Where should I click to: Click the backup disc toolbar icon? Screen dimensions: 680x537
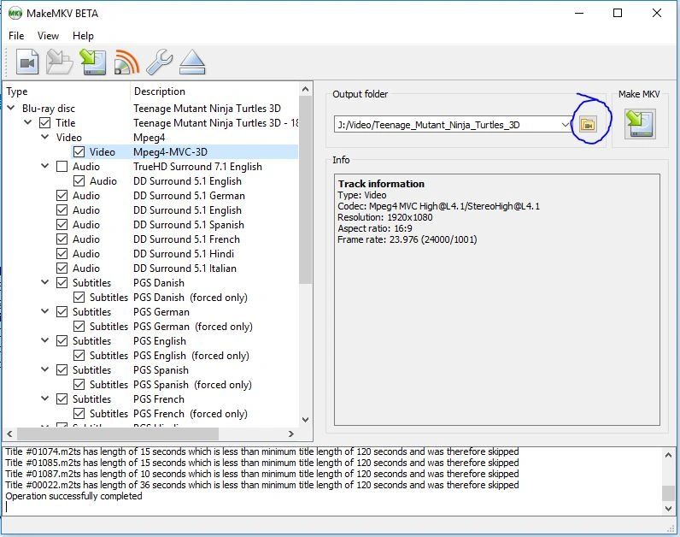point(93,62)
